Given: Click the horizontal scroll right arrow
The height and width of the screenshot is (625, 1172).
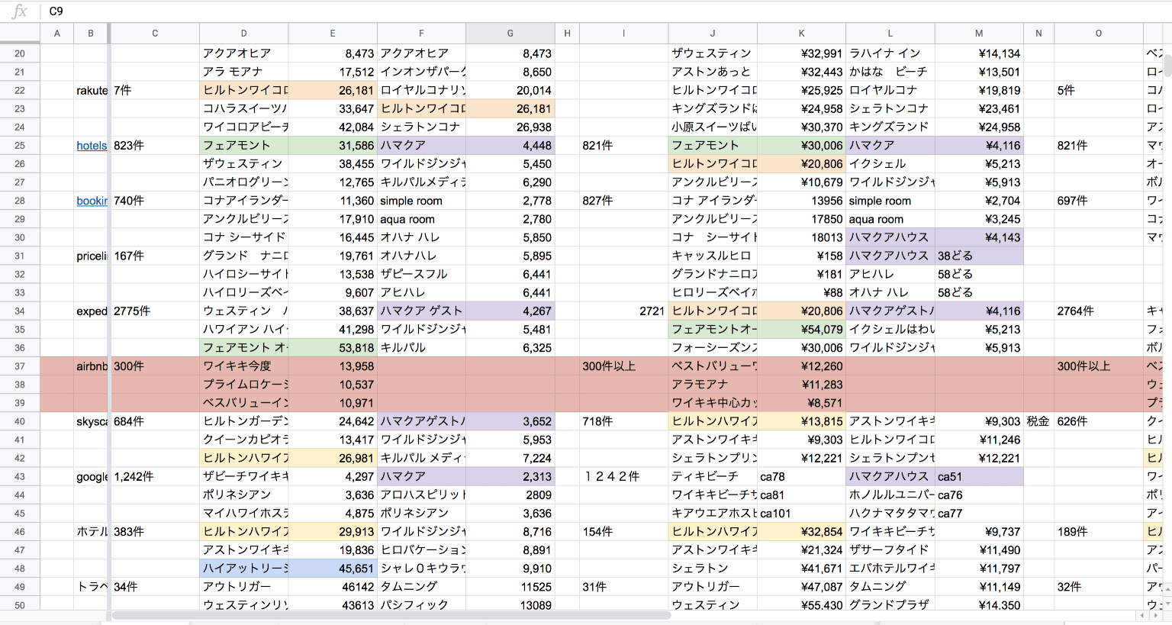Looking at the screenshot, I should pyautogui.click(x=1154, y=615).
